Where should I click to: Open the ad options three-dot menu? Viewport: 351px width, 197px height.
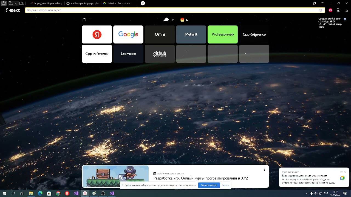(264, 169)
